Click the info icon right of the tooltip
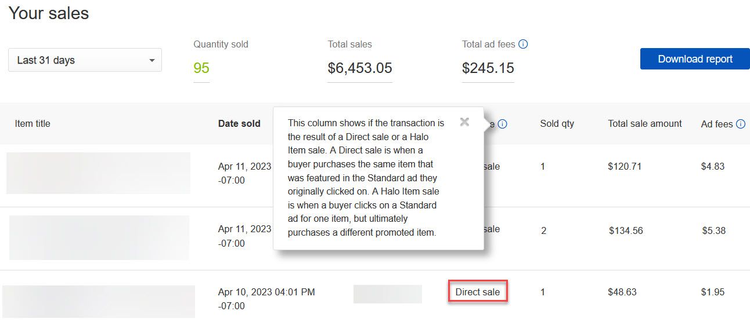The height and width of the screenshot is (326, 750). tap(503, 124)
